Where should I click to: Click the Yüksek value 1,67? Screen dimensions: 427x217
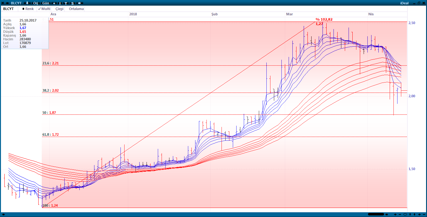point(23,28)
